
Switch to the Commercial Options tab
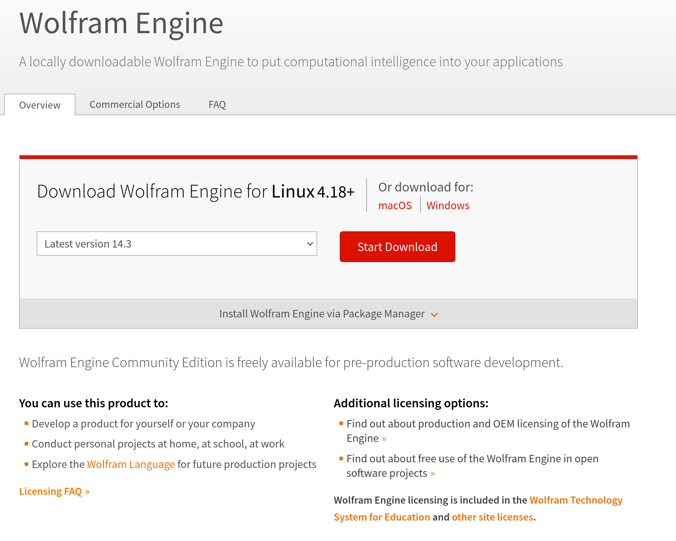coord(135,104)
